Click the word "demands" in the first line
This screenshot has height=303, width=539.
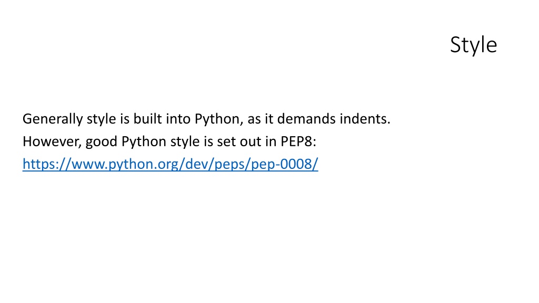(x=306, y=118)
